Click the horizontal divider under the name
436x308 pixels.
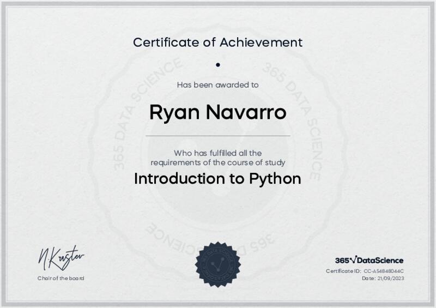[x=217, y=136]
